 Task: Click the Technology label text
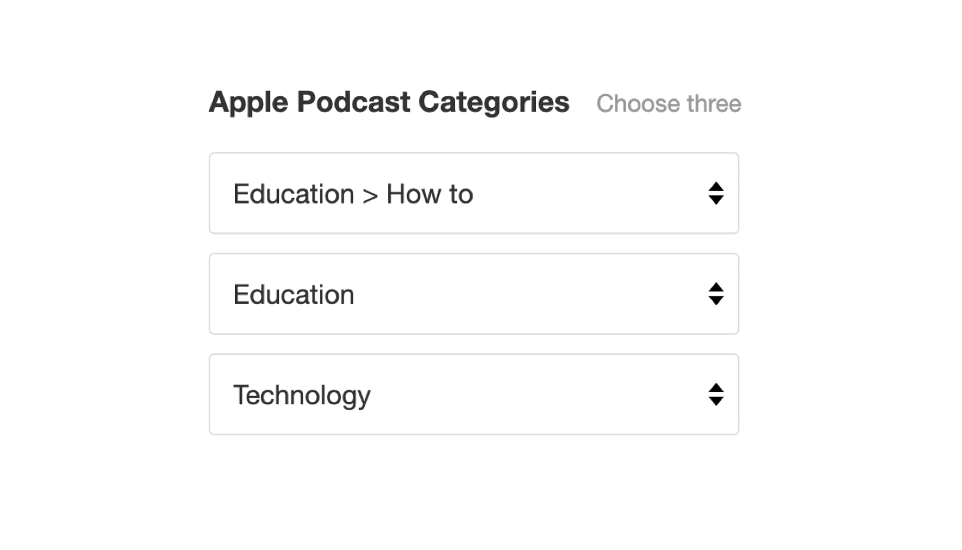(302, 395)
